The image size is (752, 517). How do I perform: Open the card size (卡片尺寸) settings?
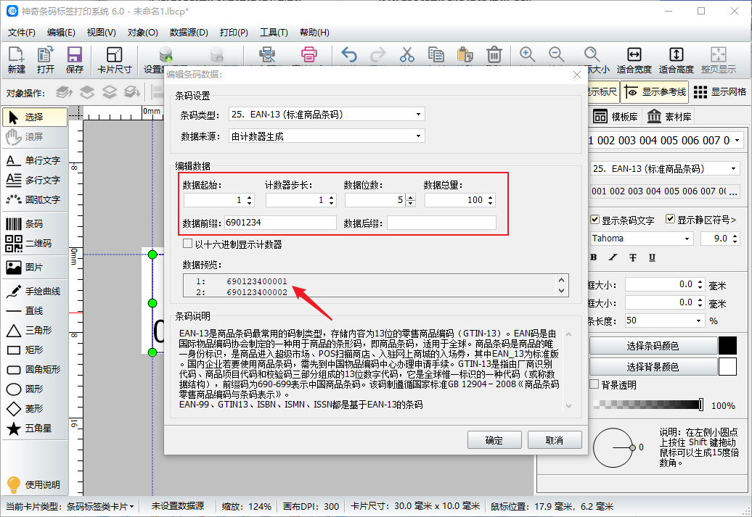point(114,60)
